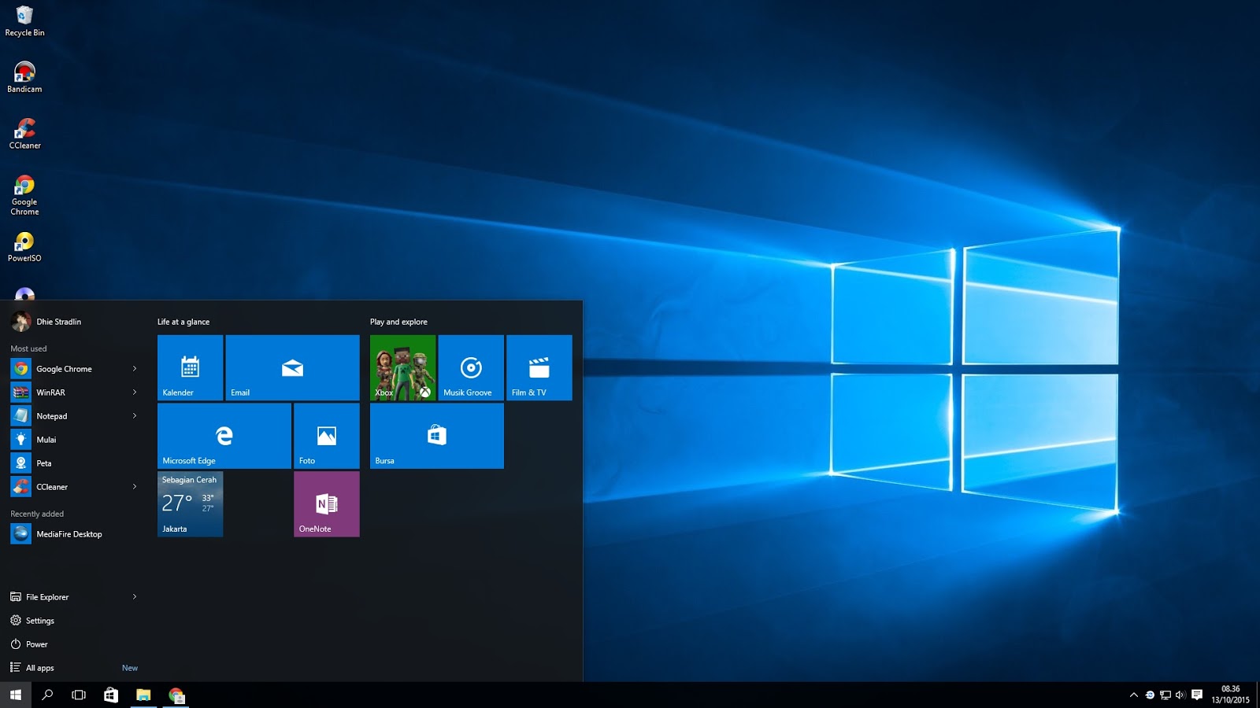Image resolution: width=1260 pixels, height=708 pixels.
Task: Expand WinRAR jump list arrow
Action: pyautogui.click(x=135, y=393)
